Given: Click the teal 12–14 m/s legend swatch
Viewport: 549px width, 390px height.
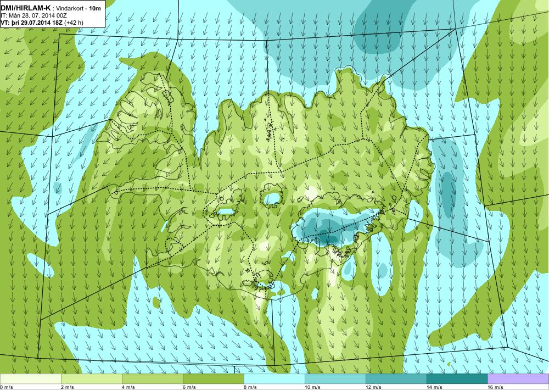Looking at the screenshot, I should (396, 379).
